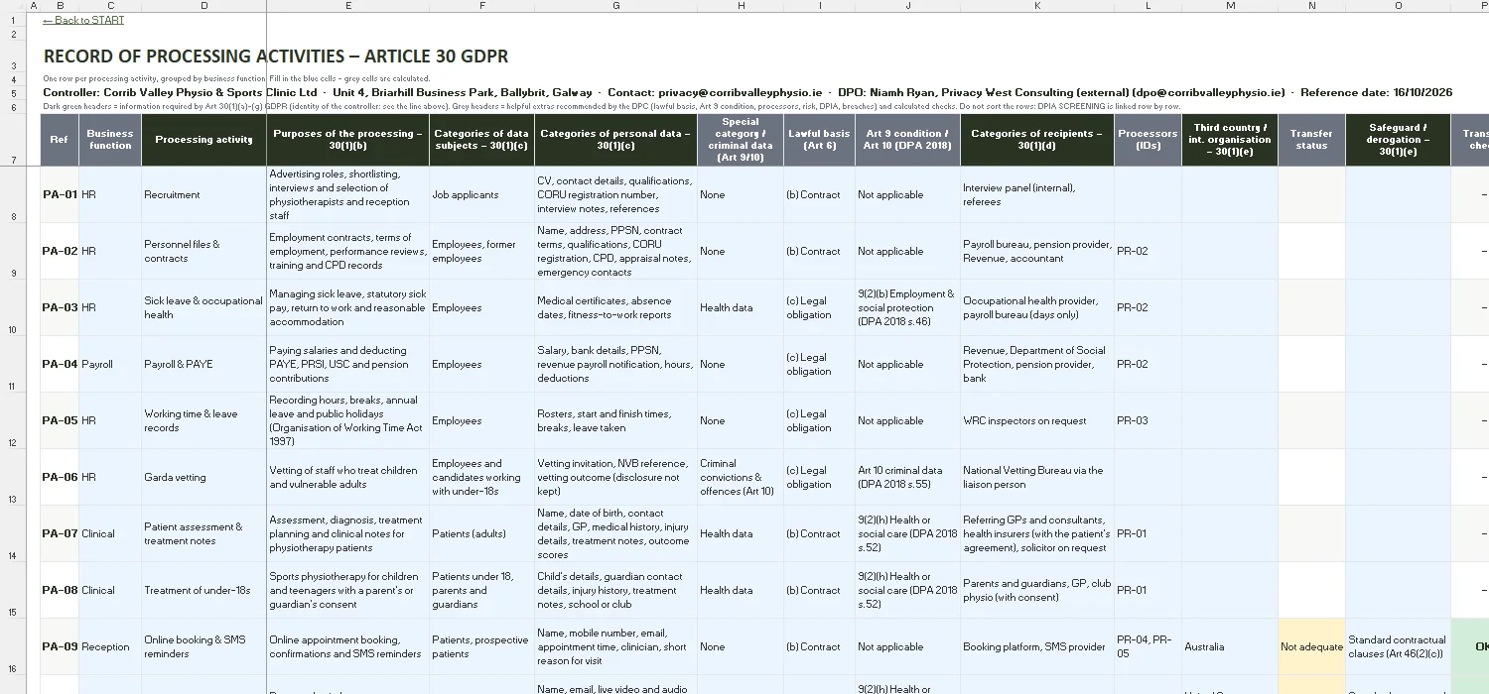Click the 'Recruitment' activity cell
The image size is (1489, 694).
point(203,194)
